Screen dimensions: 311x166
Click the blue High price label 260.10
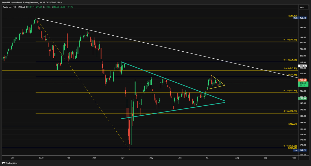[302, 18]
